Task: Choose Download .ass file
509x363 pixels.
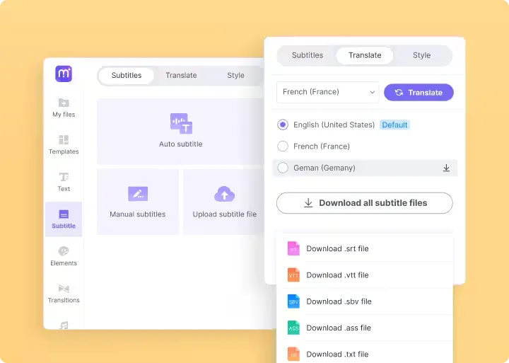Action: pyautogui.click(x=339, y=328)
